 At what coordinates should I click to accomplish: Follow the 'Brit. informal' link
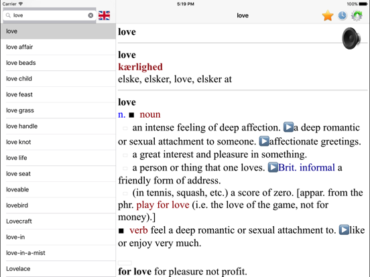coord(306,167)
